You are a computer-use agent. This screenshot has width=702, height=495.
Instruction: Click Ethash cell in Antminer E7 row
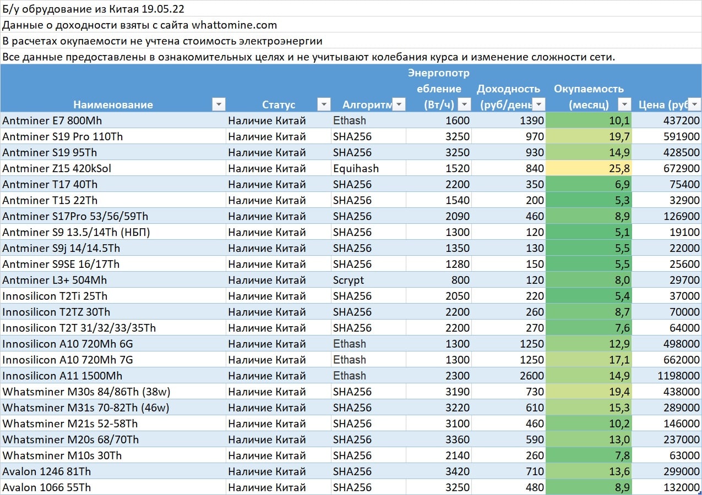coord(368,120)
